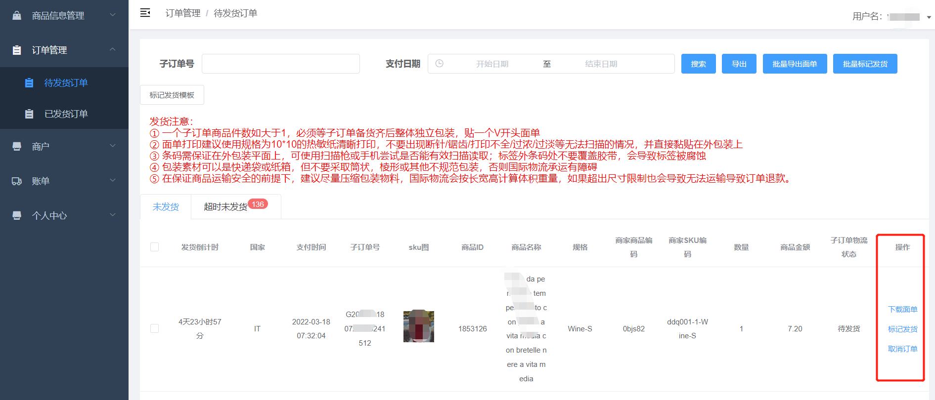The width and height of the screenshot is (935, 400).
Task: Click the 结束日期 date field
Action: (x=601, y=64)
